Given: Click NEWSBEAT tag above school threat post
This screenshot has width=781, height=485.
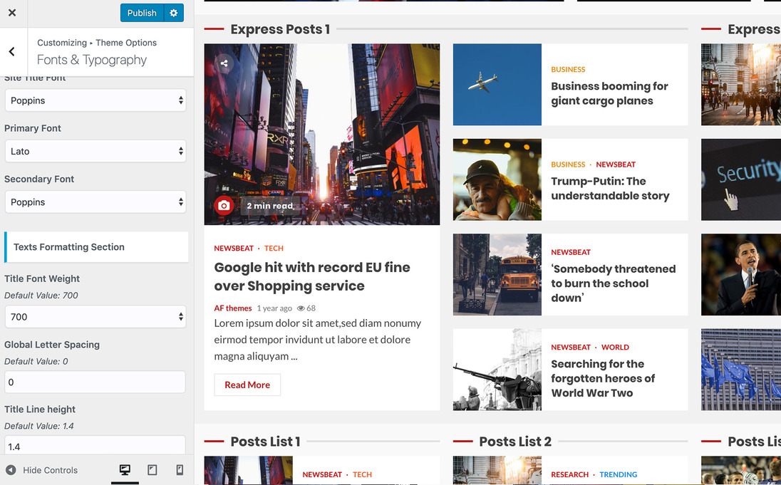Looking at the screenshot, I should [x=571, y=252].
